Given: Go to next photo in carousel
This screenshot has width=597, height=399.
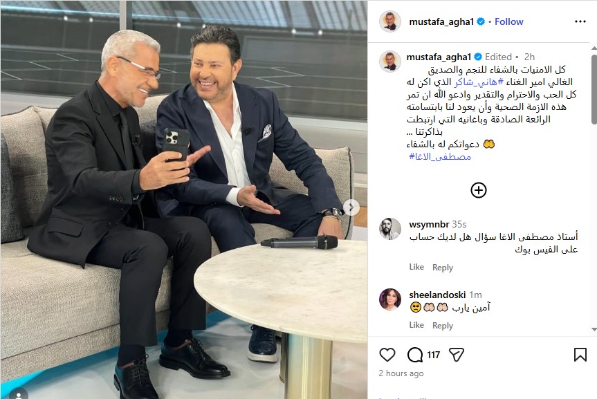Looking at the screenshot, I should [x=351, y=207].
